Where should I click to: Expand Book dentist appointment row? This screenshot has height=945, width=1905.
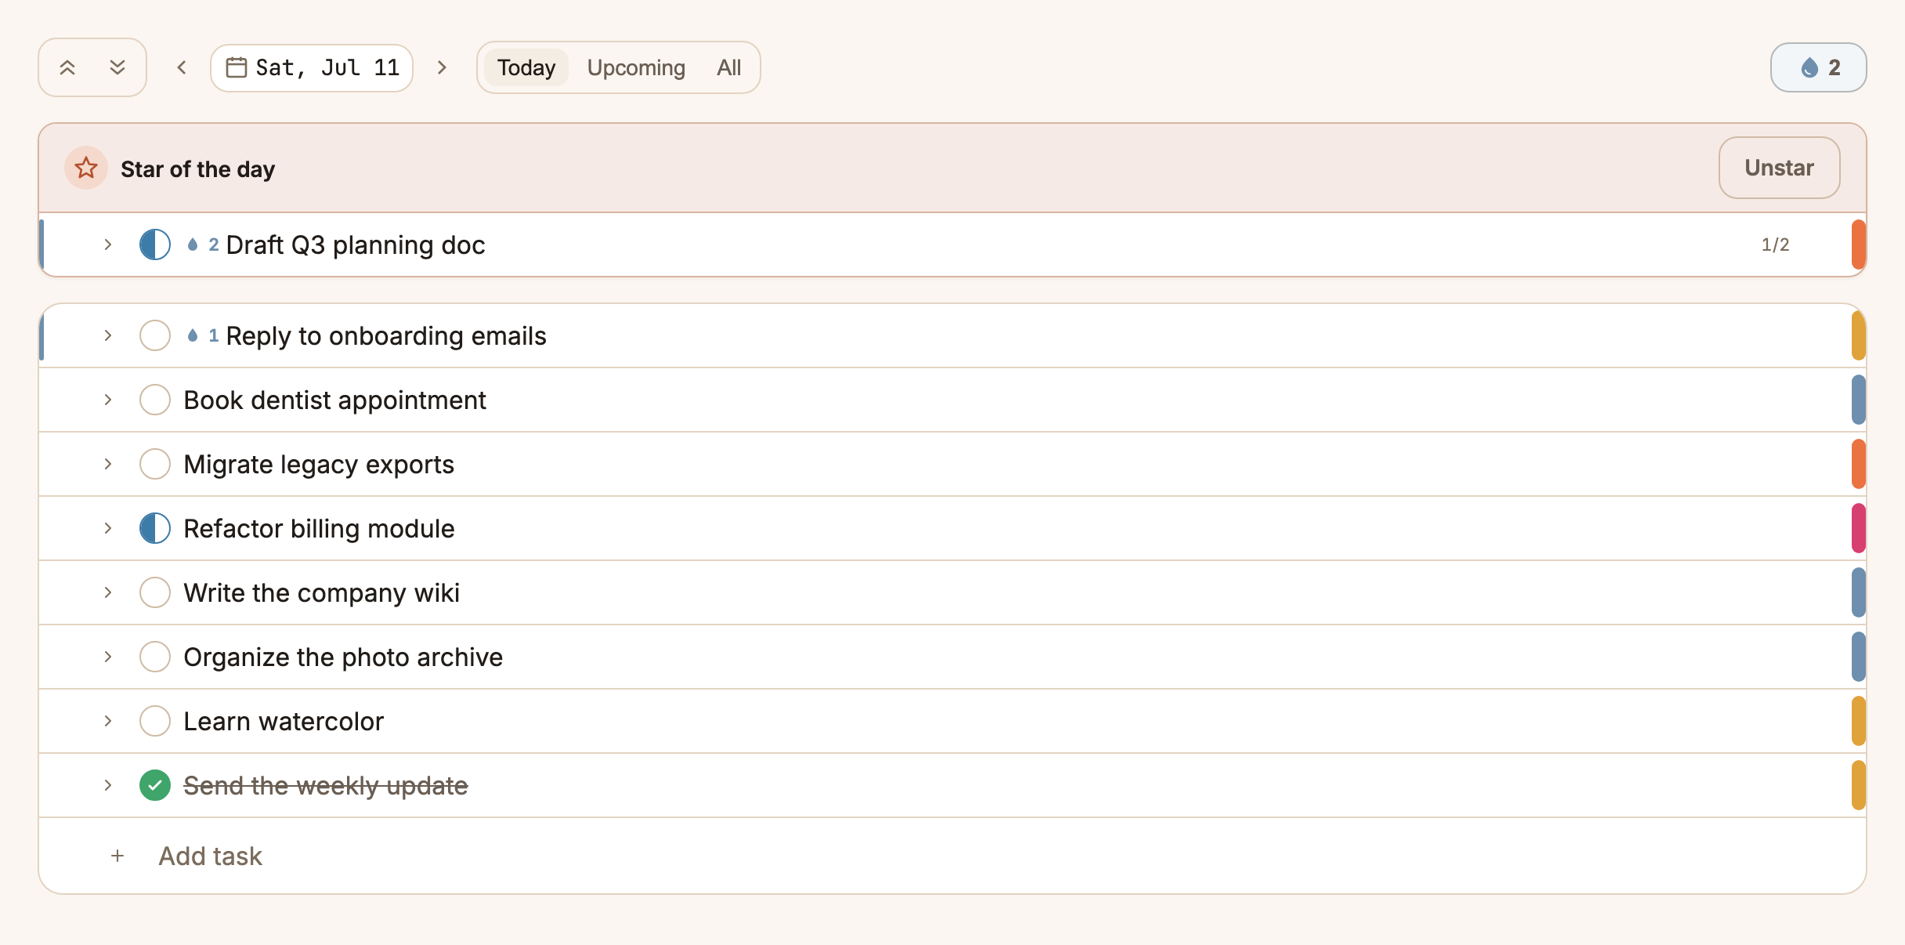click(x=108, y=400)
